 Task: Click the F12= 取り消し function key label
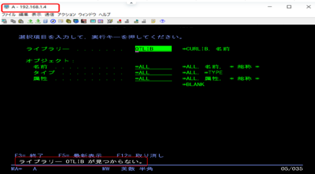tap(140, 156)
